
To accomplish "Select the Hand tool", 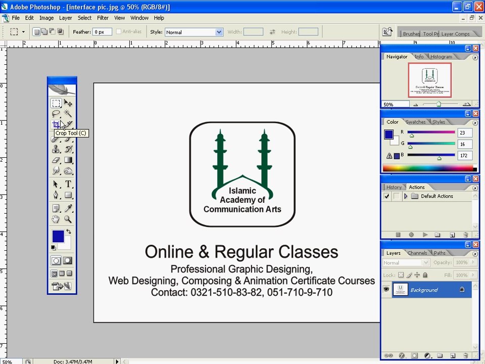I will [x=56, y=219].
